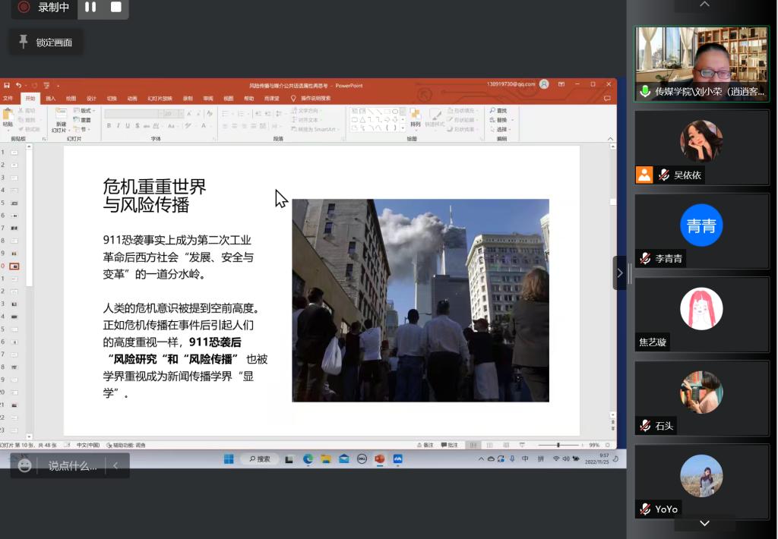Collapse the PowerPoint ribbon
The image size is (778, 539).
pos(610,139)
